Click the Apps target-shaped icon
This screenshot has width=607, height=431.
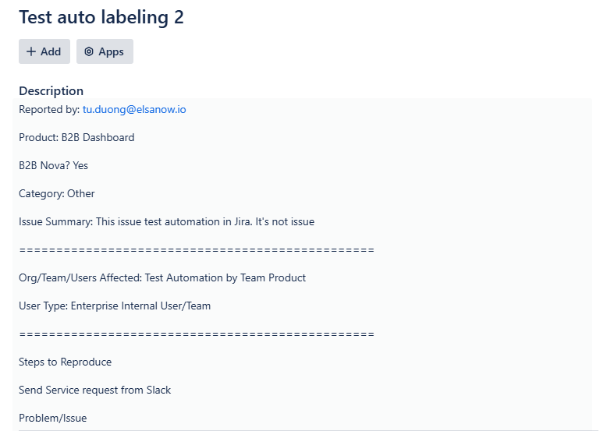pyautogui.click(x=89, y=51)
